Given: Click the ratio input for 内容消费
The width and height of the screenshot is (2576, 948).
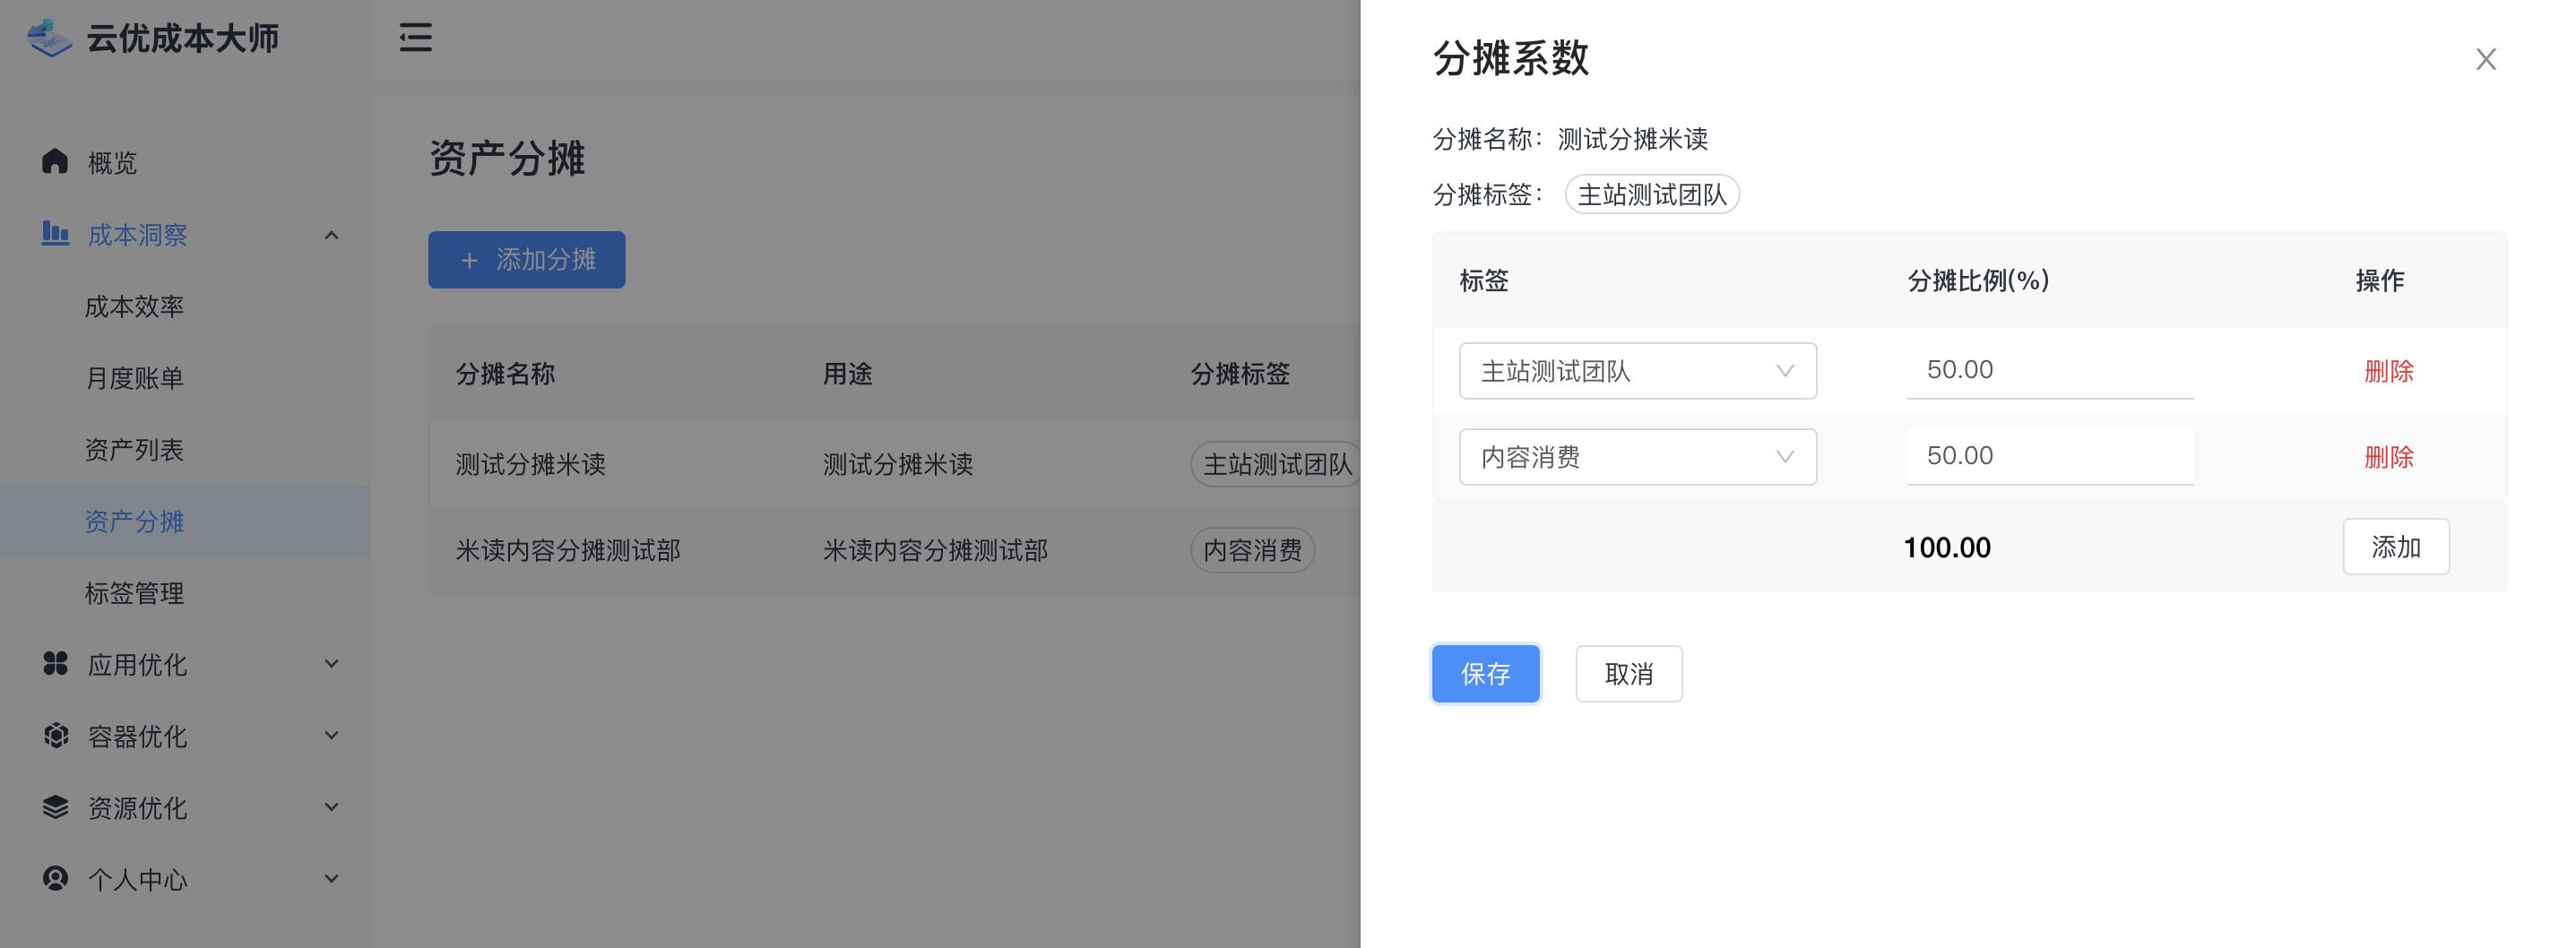Looking at the screenshot, I should point(2050,456).
